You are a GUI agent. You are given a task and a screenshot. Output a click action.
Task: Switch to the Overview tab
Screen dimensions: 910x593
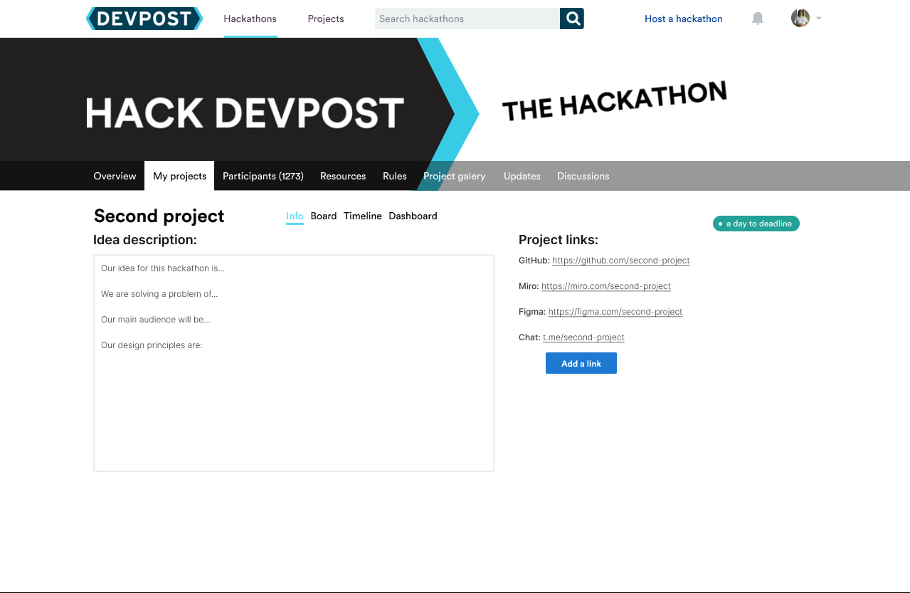pos(115,176)
